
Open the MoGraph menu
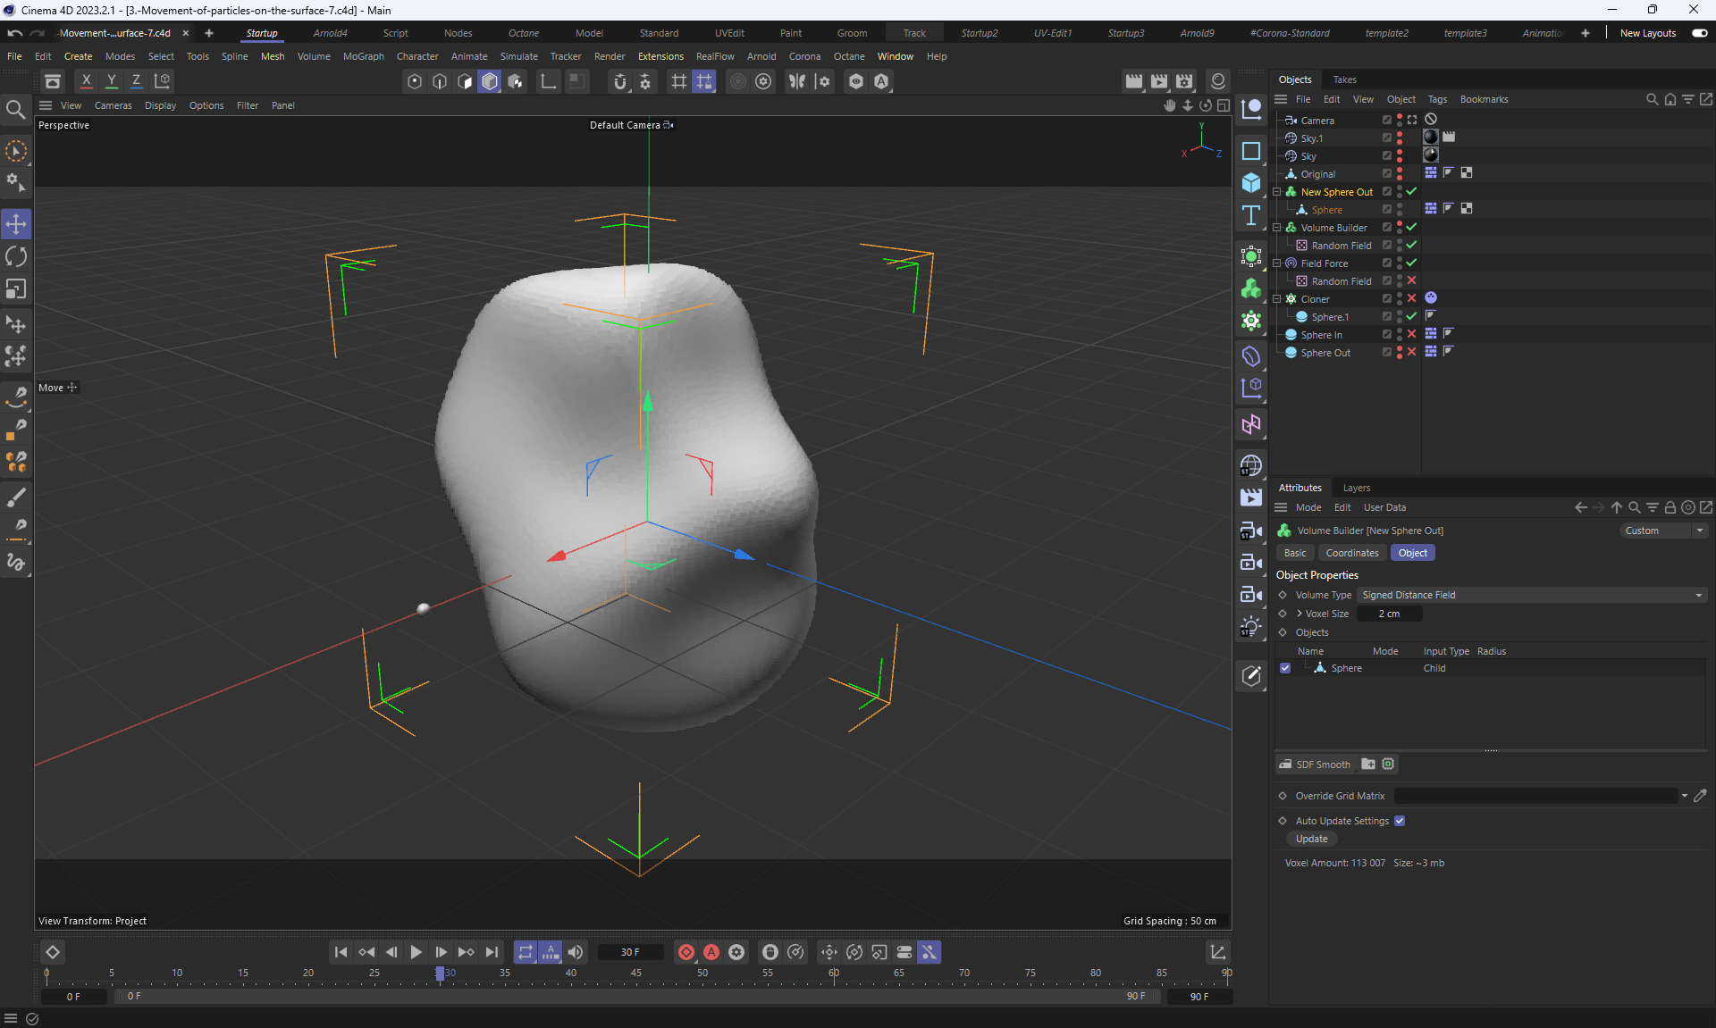363,56
